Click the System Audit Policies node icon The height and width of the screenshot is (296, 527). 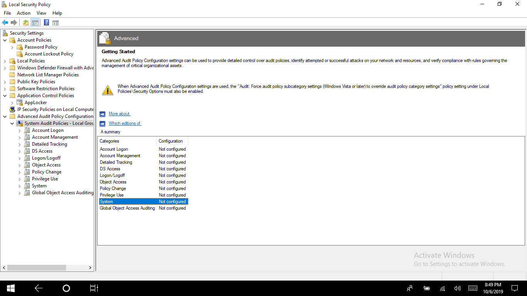[20, 123]
